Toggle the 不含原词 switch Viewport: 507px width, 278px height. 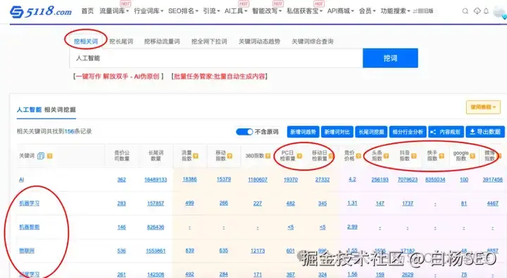coord(244,131)
